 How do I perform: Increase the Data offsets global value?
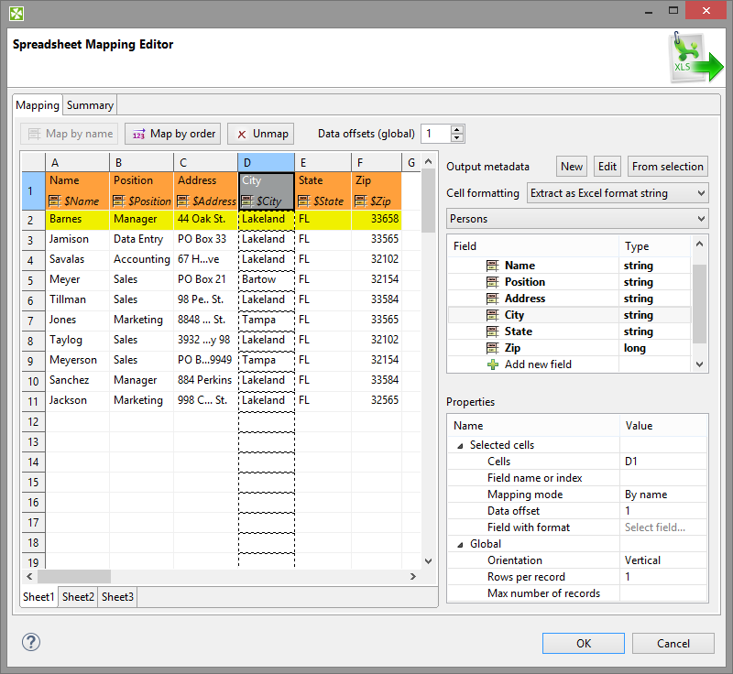[457, 129]
